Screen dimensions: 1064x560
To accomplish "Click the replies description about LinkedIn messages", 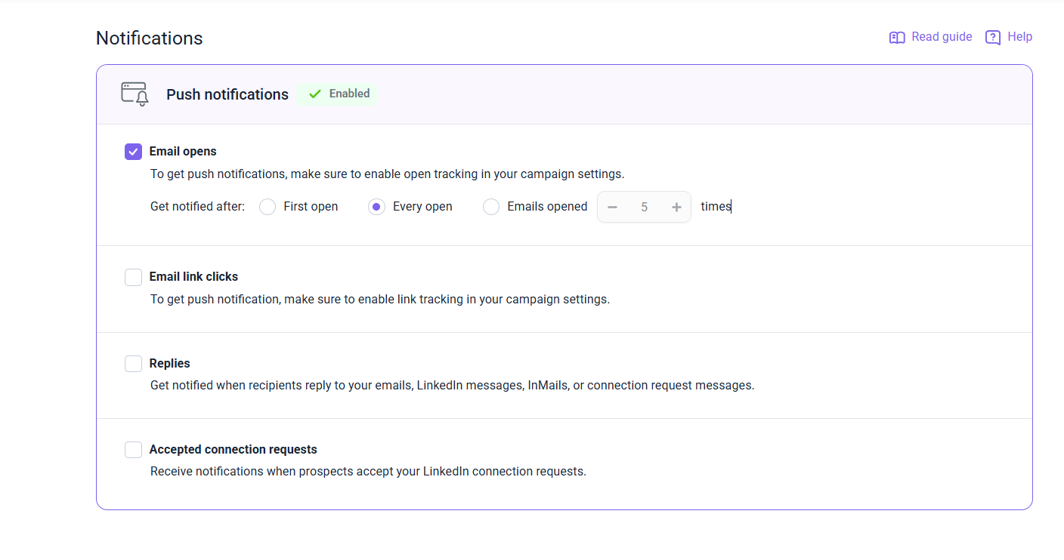I will (x=452, y=386).
